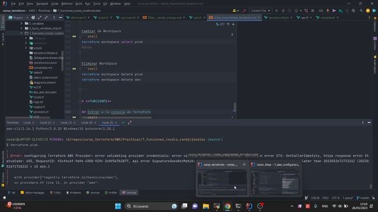
Task: Click the Búsqueda taskbar search box
Action: click(x=152, y=206)
